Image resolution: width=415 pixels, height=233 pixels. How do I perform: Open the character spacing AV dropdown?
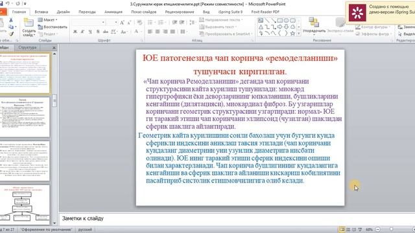(x=114, y=32)
